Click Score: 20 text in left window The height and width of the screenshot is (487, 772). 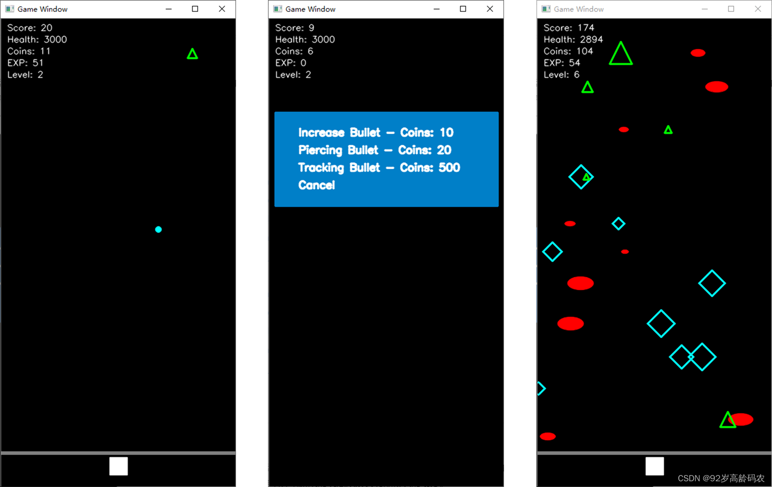click(30, 28)
